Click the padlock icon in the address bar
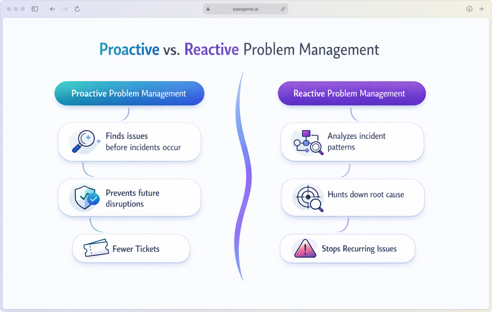The height and width of the screenshot is (312, 492). pyautogui.click(x=208, y=9)
